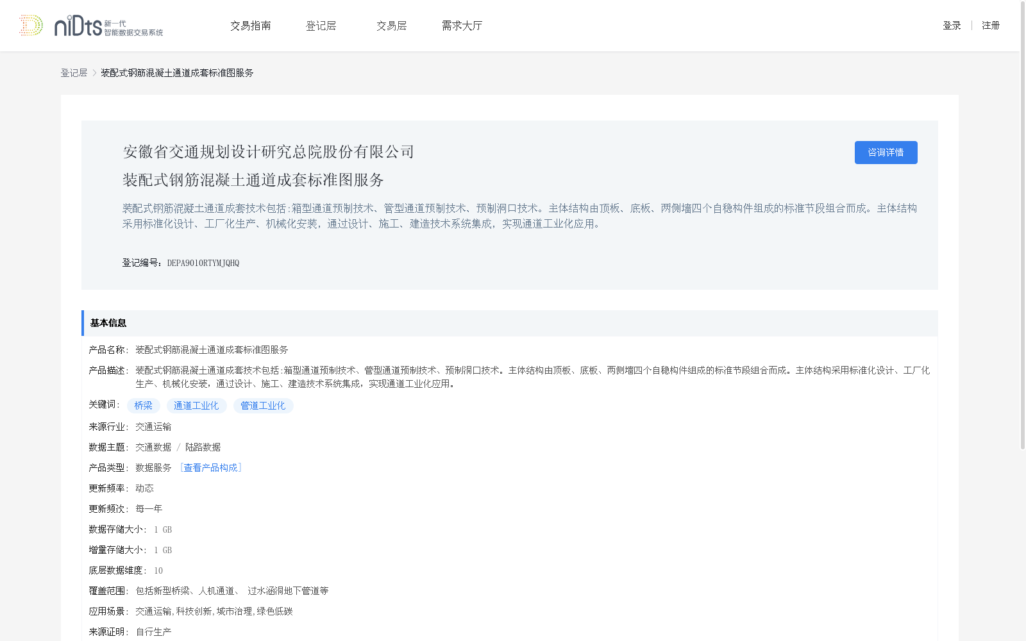Screen dimensions: 1026x641
Task: Navigate back via breadcrumb 登记层 link
Action: tap(73, 73)
